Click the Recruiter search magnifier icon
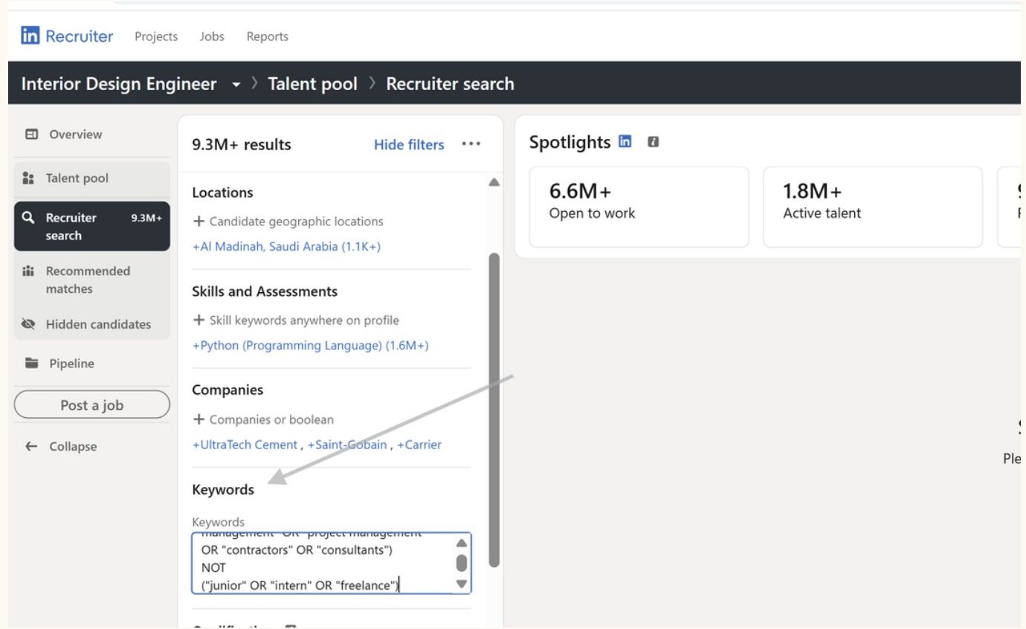Viewport: 1026px width, 629px height. coord(30,219)
